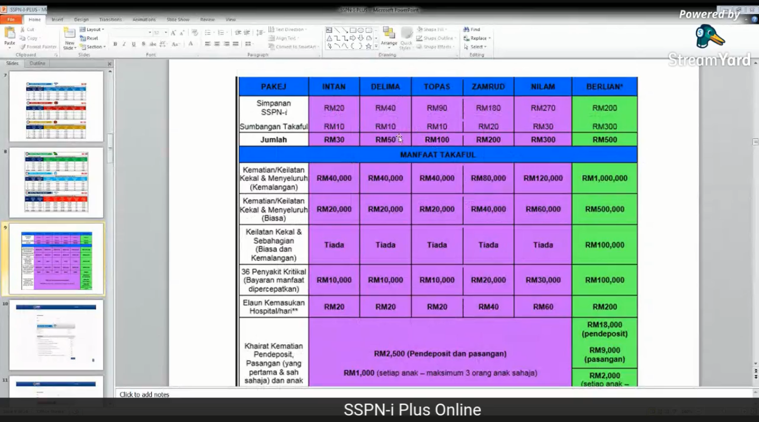
Task: Toggle bold formatting
Action: tap(115, 44)
